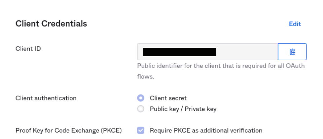Image resolution: width=323 pixels, height=139 pixels.
Task: Click the "(PKCE)" abbreviation in the label
Action: pyautogui.click(x=111, y=130)
